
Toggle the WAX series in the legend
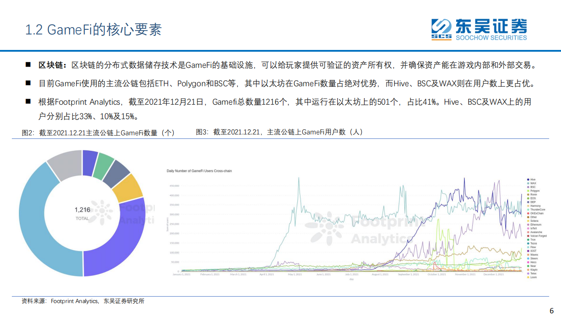[x=533, y=184]
